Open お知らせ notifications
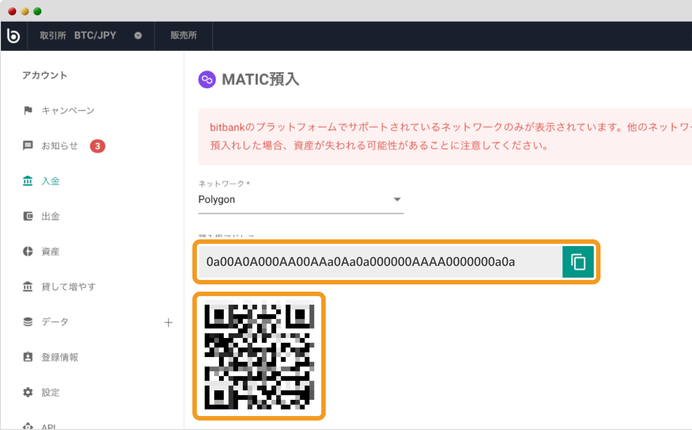 59,146
